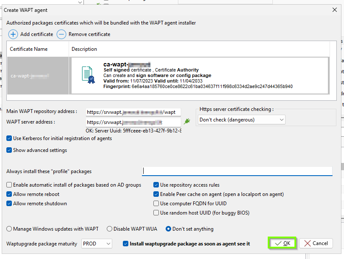Close the Create WAPT agent dialog
This screenshot has width=344, height=259.
pyautogui.click(x=335, y=10)
